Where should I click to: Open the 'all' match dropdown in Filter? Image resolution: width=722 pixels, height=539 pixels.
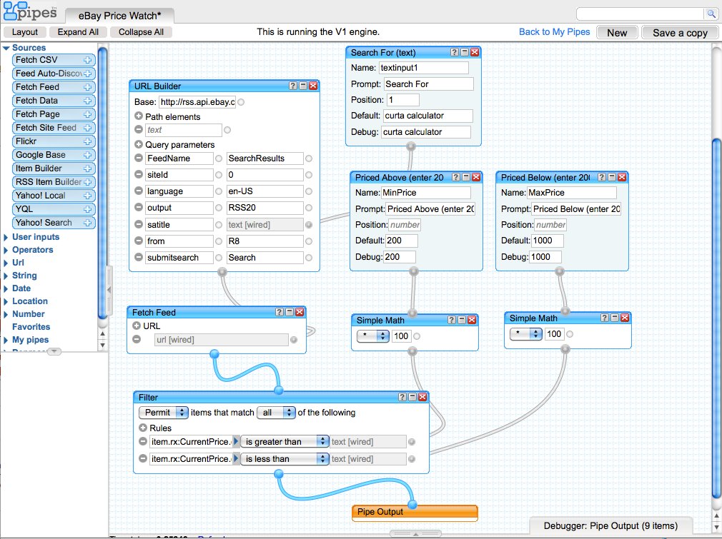[276, 413]
